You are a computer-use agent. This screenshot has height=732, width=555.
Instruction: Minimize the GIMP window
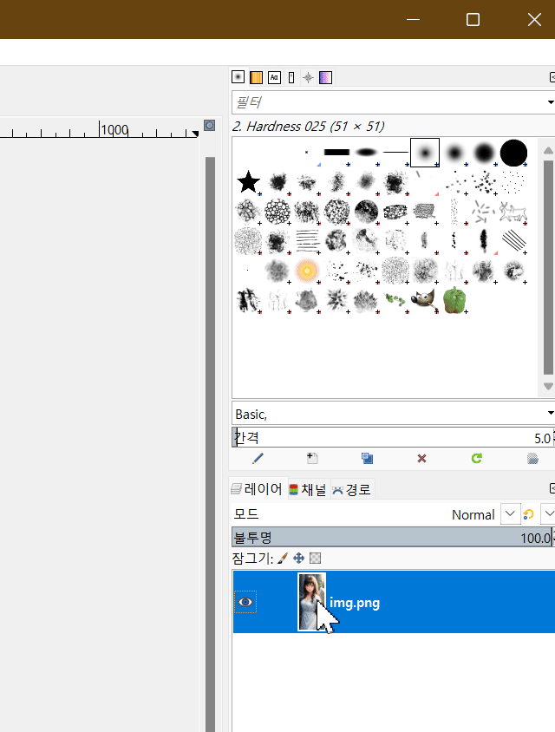[413, 20]
